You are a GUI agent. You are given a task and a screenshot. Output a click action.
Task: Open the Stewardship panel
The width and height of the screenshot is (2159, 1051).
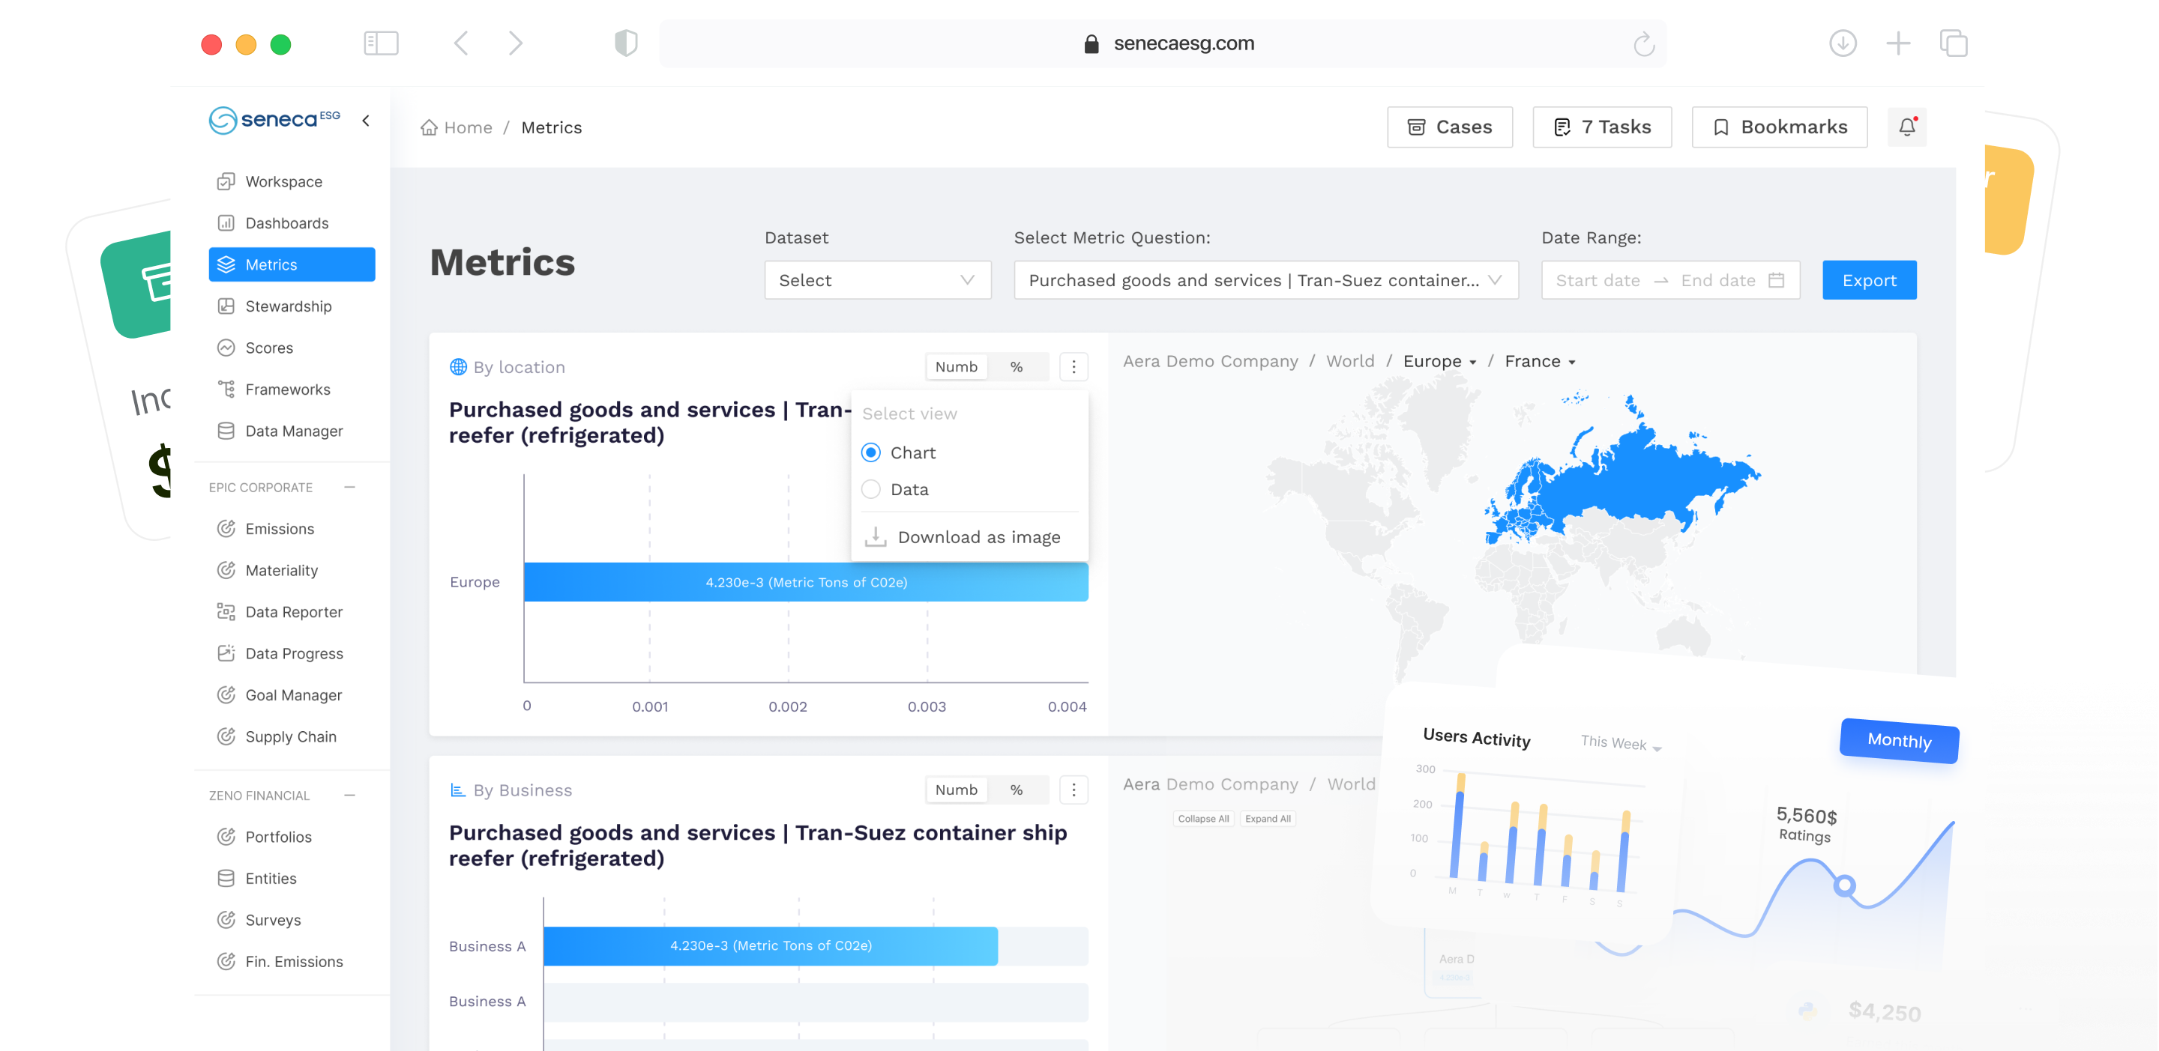click(x=287, y=306)
